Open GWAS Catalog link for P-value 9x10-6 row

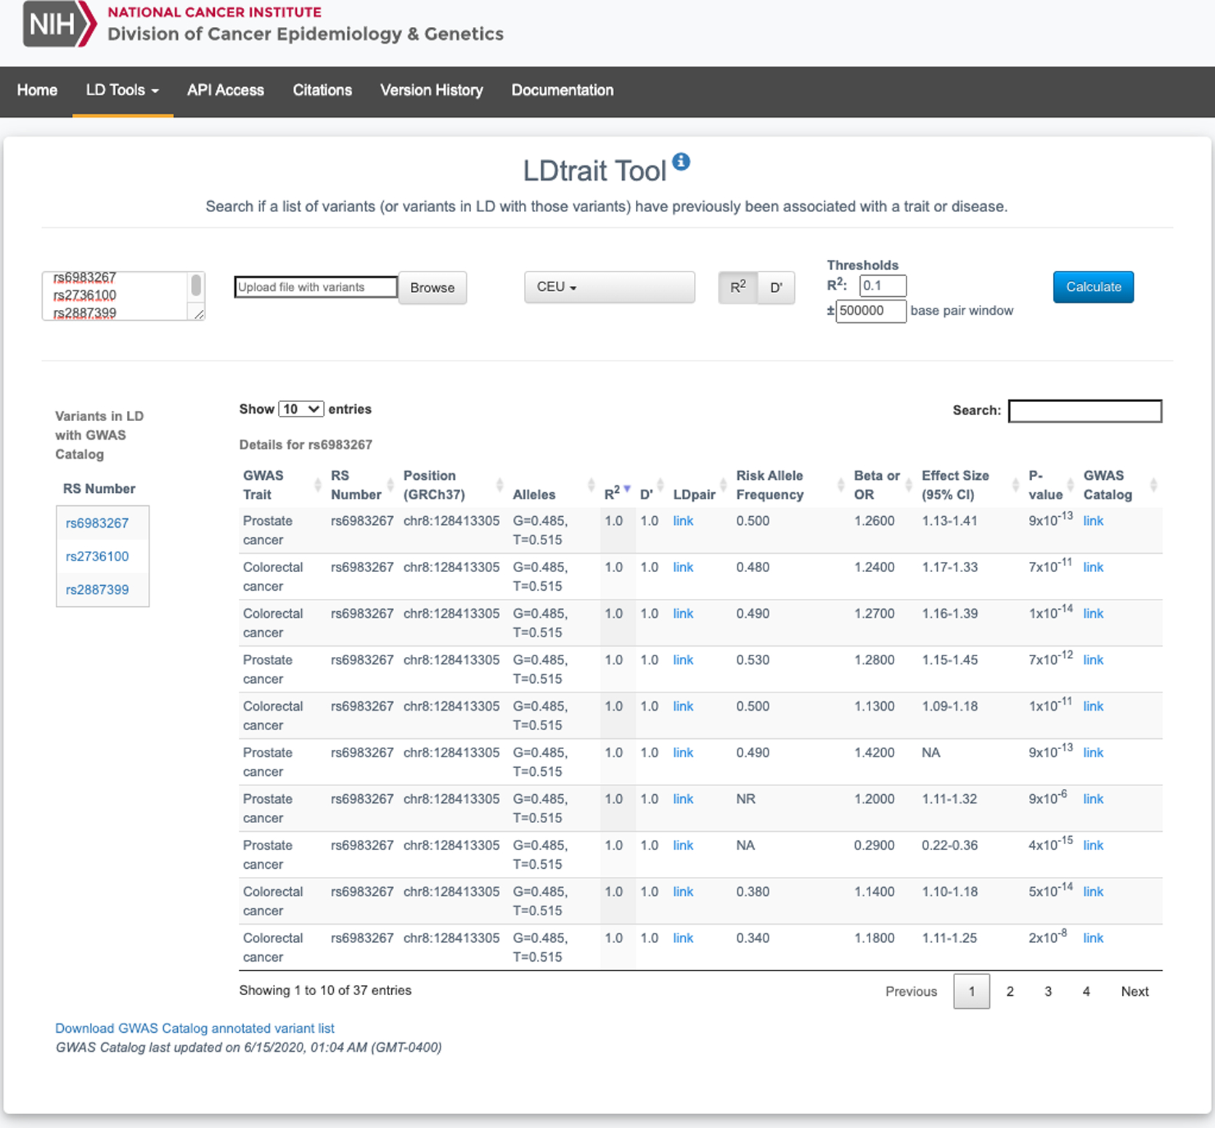coord(1093,798)
